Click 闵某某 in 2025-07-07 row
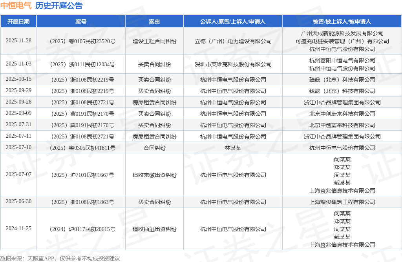402x262 pixels. click(342, 159)
